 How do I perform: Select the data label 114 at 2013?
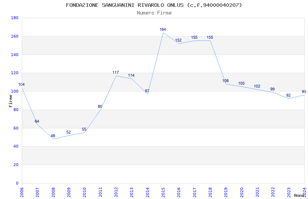click(x=131, y=75)
